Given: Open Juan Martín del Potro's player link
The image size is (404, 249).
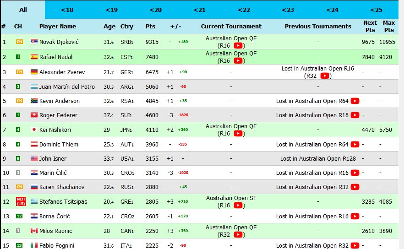Looking at the screenshot, I should (x=67, y=87).
